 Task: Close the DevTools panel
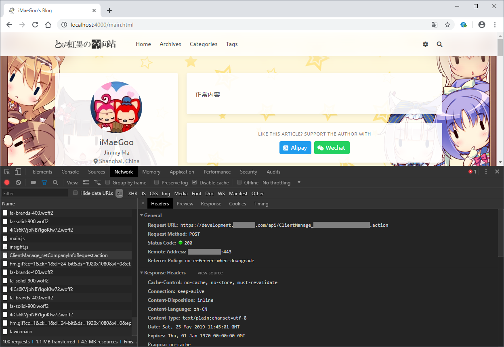tap(497, 171)
